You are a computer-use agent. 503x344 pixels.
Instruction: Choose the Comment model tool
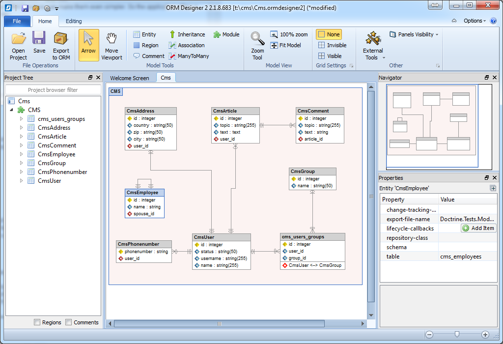tap(149, 56)
